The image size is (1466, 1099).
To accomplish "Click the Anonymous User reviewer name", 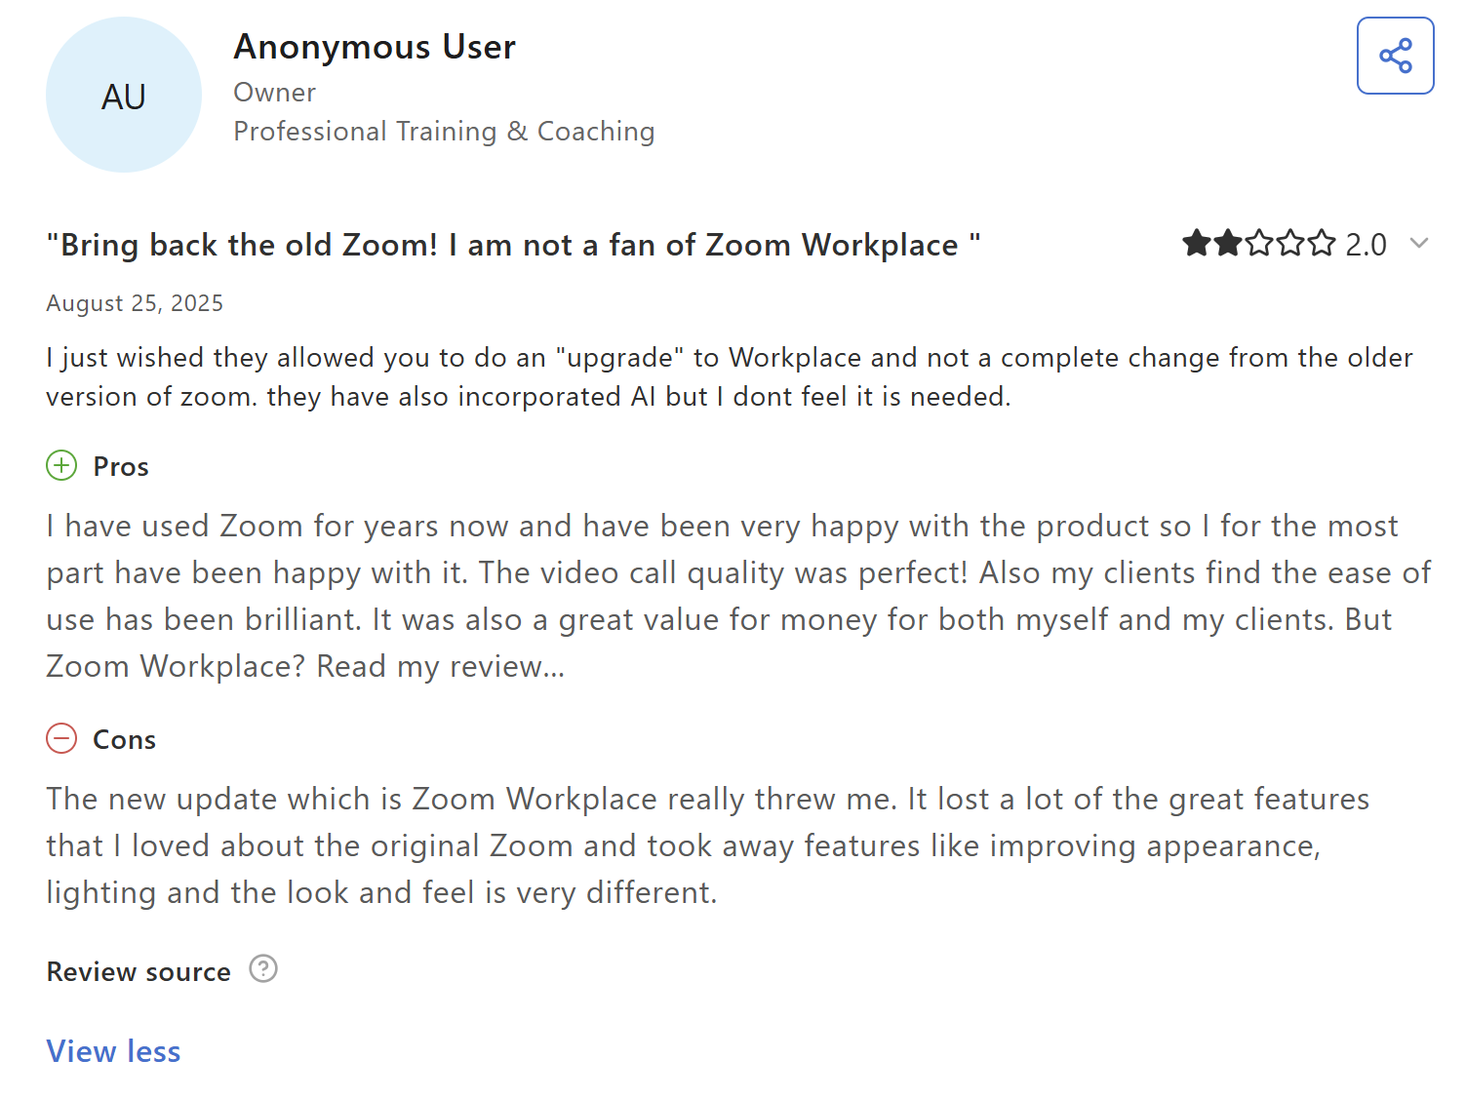I will (x=375, y=47).
